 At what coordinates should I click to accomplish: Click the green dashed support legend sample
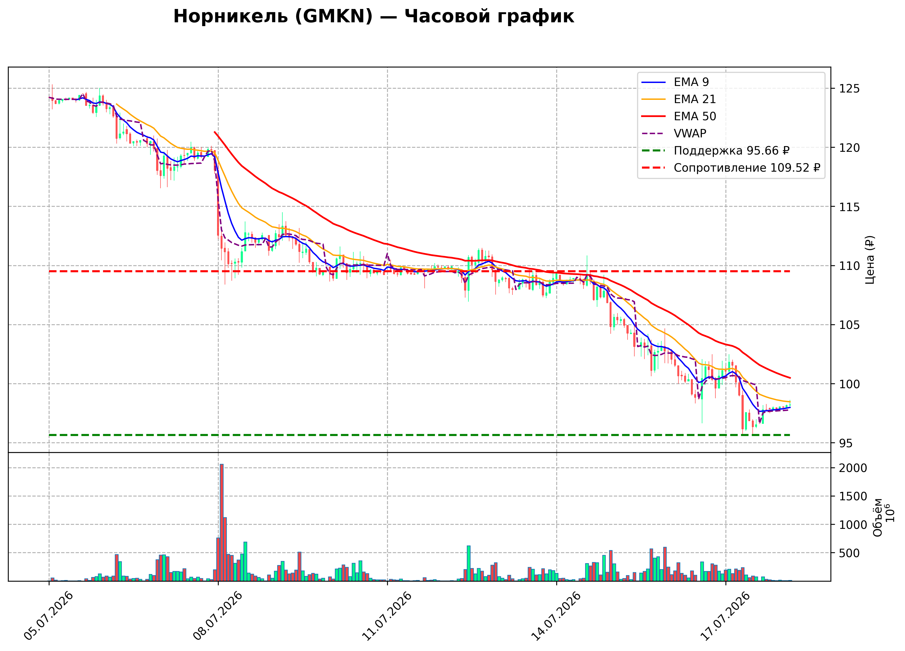click(654, 151)
